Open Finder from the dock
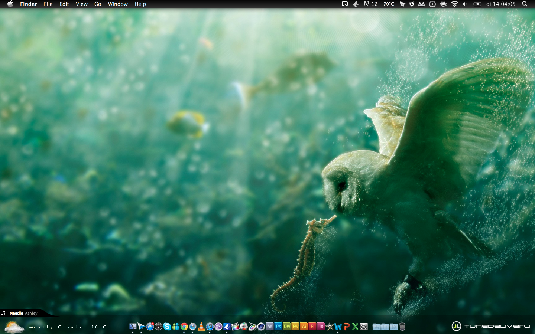Image resolution: width=535 pixels, height=334 pixels. [x=133, y=327]
